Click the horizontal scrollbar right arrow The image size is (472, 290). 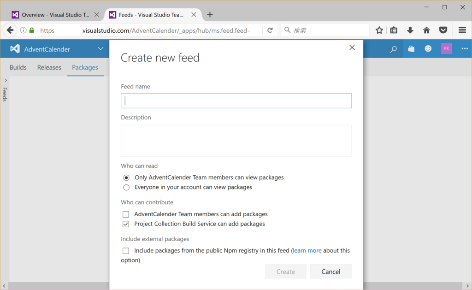pos(467,286)
